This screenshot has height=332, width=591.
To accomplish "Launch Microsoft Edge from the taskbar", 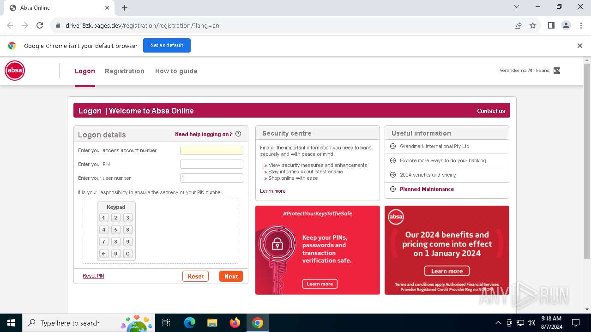I will click(190, 323).
